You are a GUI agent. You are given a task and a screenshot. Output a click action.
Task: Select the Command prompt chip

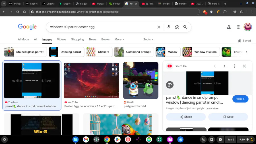click(134, 52)
